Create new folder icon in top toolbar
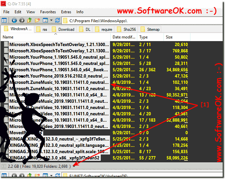Viewport: 225px width, 179px height. [37, 21]
